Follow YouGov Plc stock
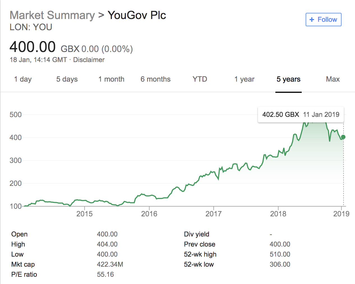 tap(323, 20)
